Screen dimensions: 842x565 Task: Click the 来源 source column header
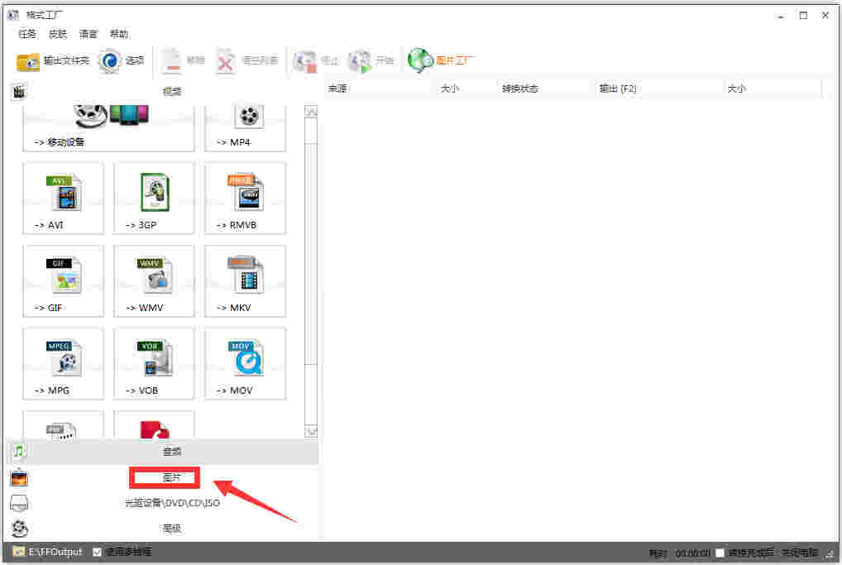[378, 89]
